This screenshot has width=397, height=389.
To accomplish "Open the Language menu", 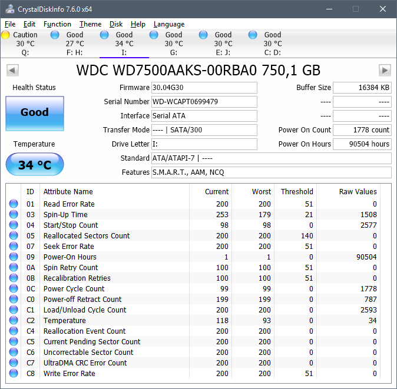I will (x=169, y=24).
